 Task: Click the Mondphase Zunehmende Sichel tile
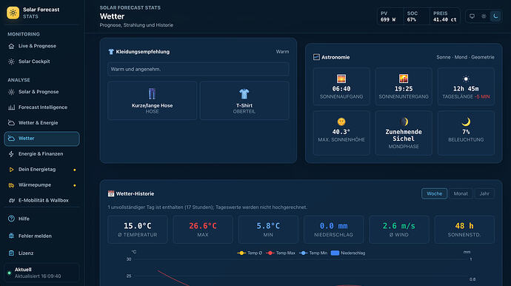404,133
